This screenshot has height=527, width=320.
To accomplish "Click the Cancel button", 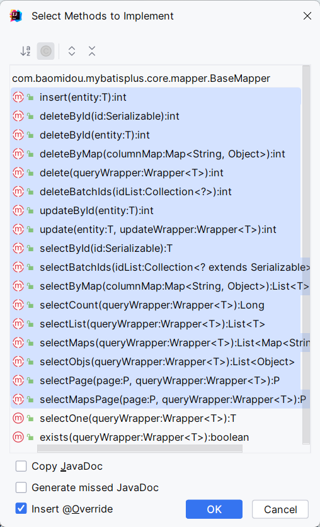I will point(280,509).
